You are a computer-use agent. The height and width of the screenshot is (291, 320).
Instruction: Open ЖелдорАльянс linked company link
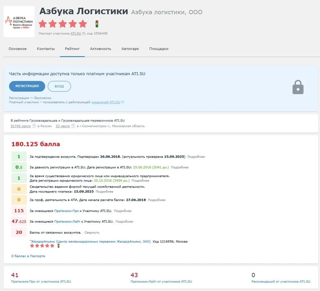(90, 241)
